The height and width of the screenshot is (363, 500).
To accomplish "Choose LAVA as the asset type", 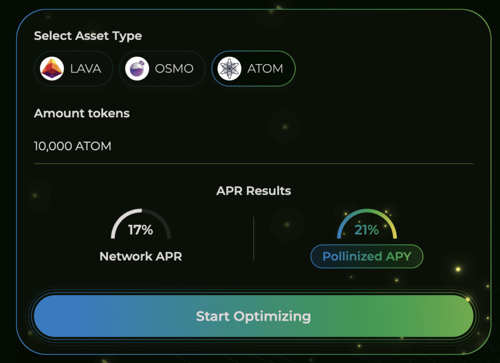I will tap(73, 69).
